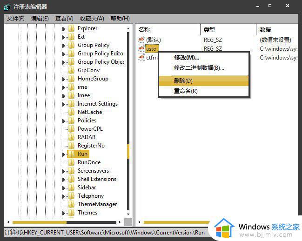Open the 编辑(E) menu
Image resolution: width=302 pixels, height=241 pixels.
coord(40,19)
